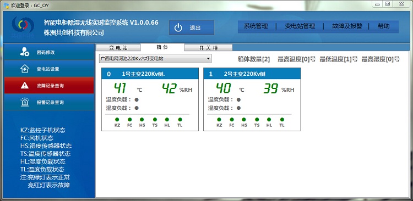
Task: Open the 故障及报警 menu
Action: pos(347,26)
